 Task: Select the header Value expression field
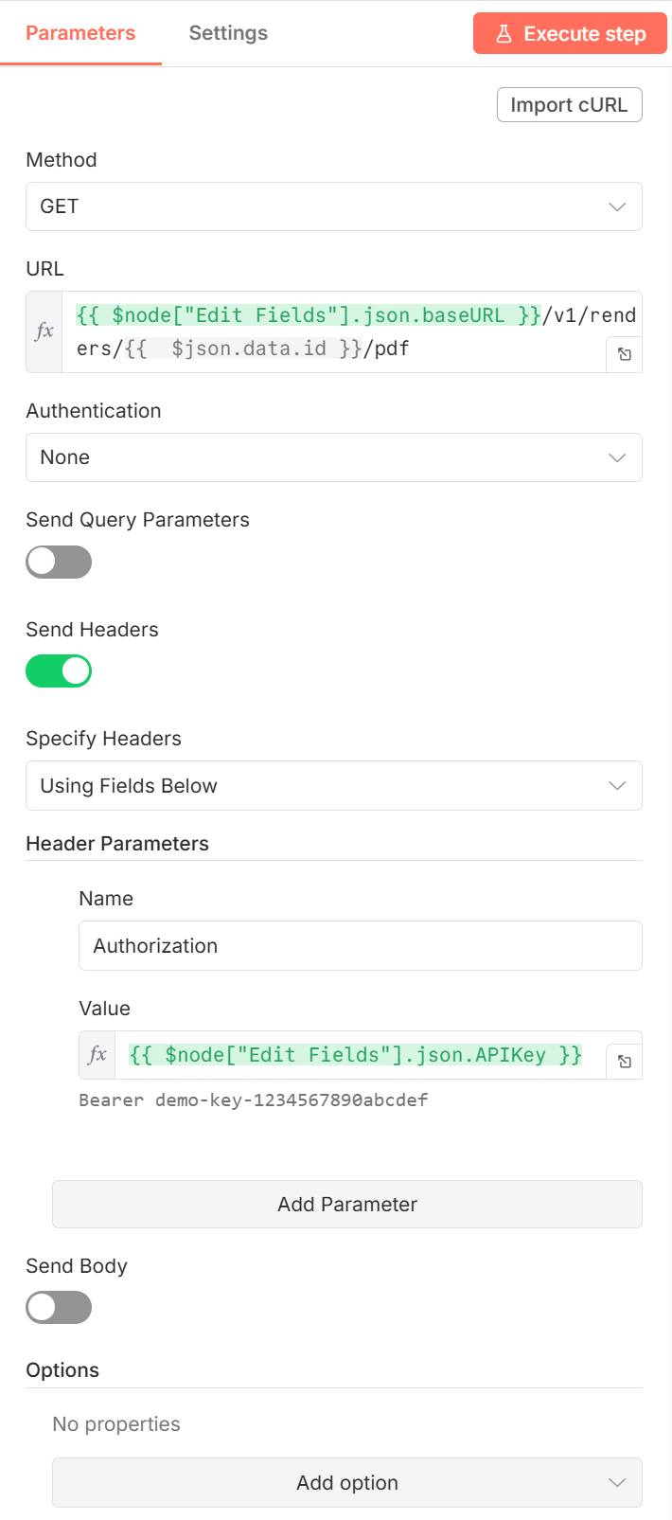(360, 1054)
